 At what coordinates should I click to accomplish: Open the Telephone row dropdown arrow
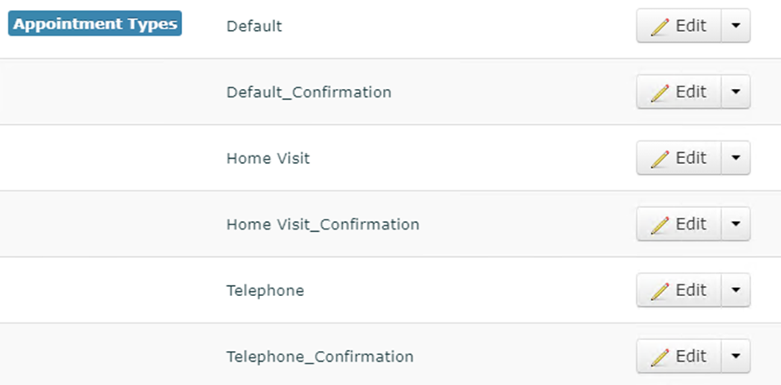click(735, 290)
